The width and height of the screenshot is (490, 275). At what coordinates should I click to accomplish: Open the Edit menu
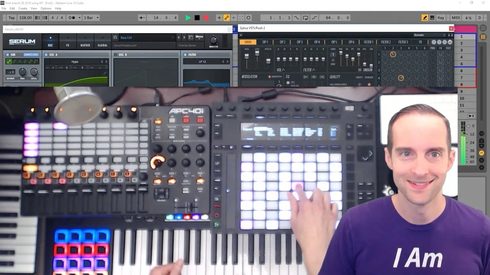tap(12, 8)
